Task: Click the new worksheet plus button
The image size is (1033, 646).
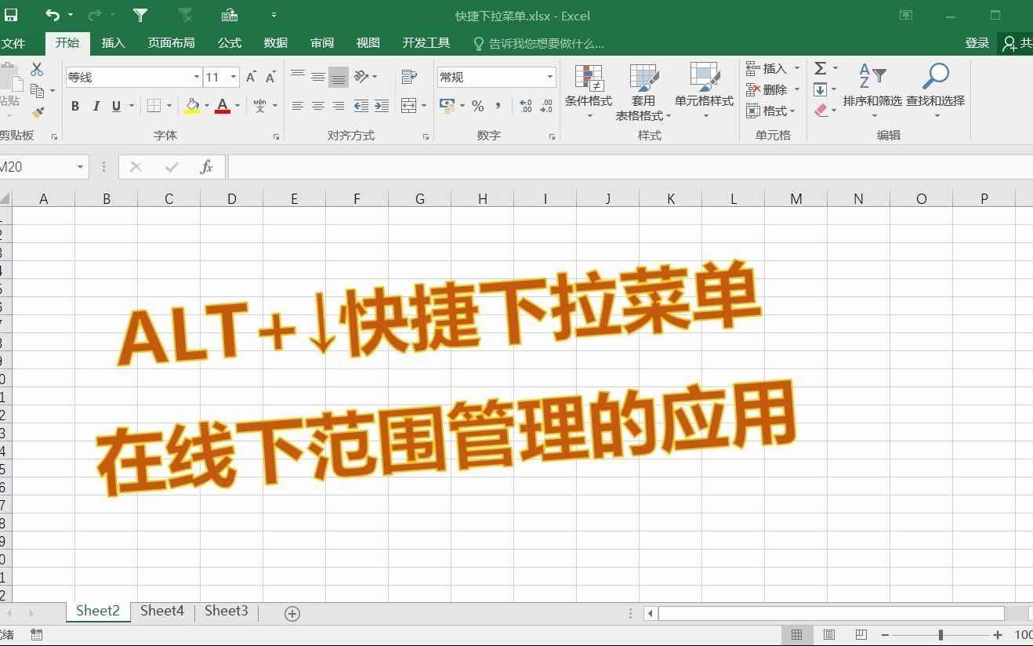Action: click(x=292, y=612)
